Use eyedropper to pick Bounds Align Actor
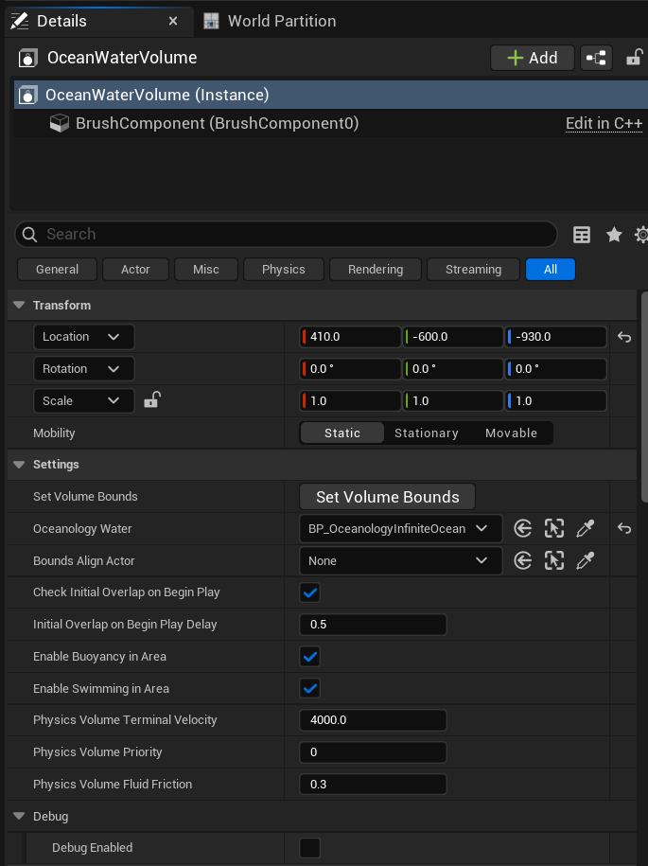The width and height of the screenshot is (648, 866). (586, 560)
